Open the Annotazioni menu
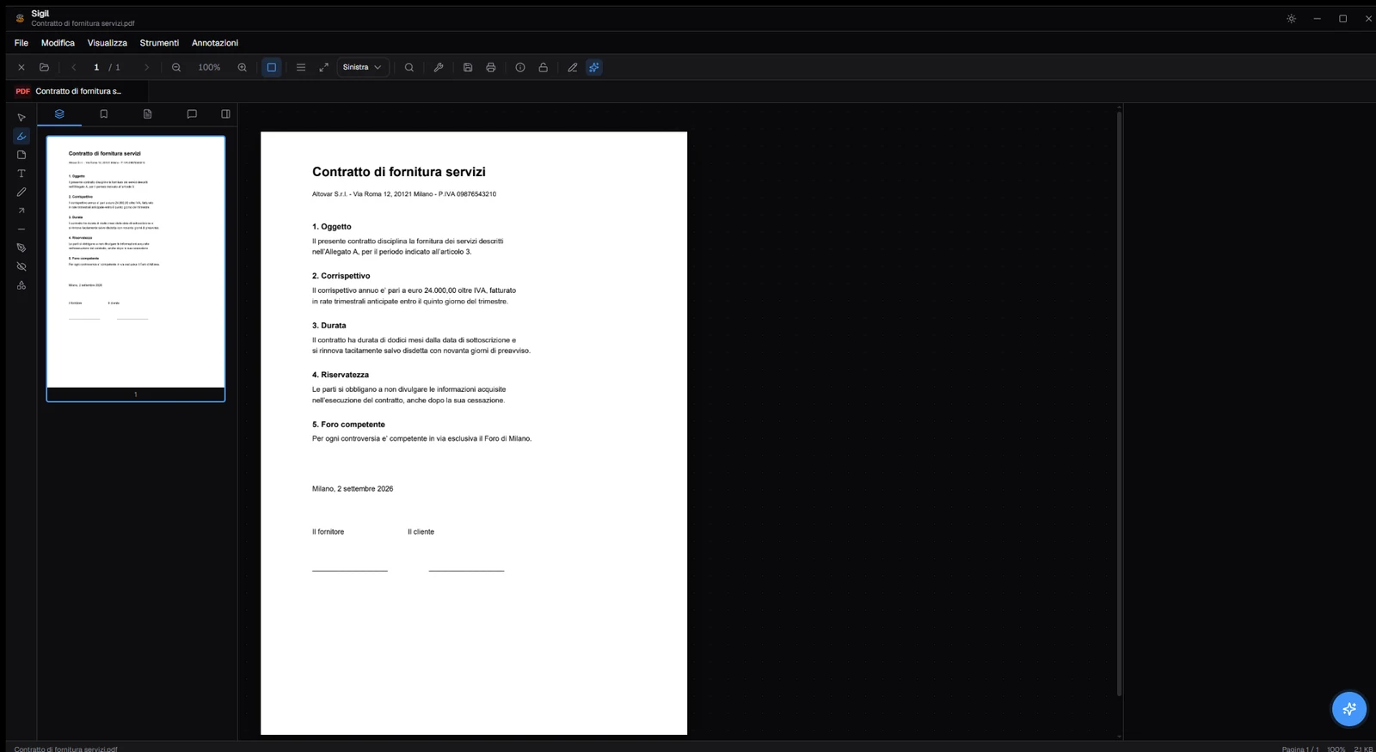The height and width of the screenshot is (752, 1376). 215,43
